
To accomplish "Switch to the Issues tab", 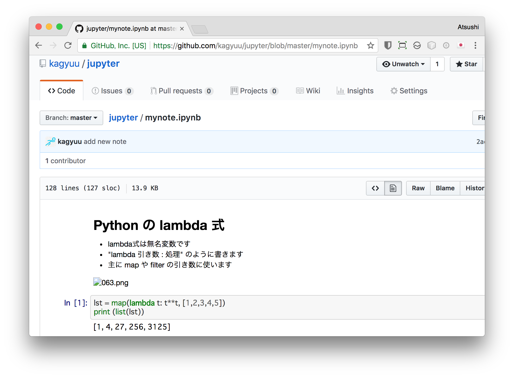I will click(x=112, y=91).
